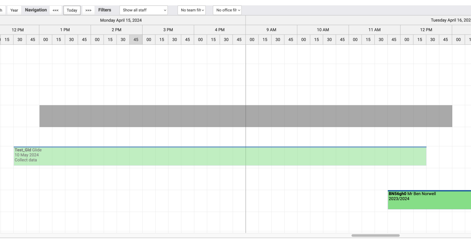Click the blue strip above the Glide booking
This screenshot has height=240, width=471.
[215, 147]
